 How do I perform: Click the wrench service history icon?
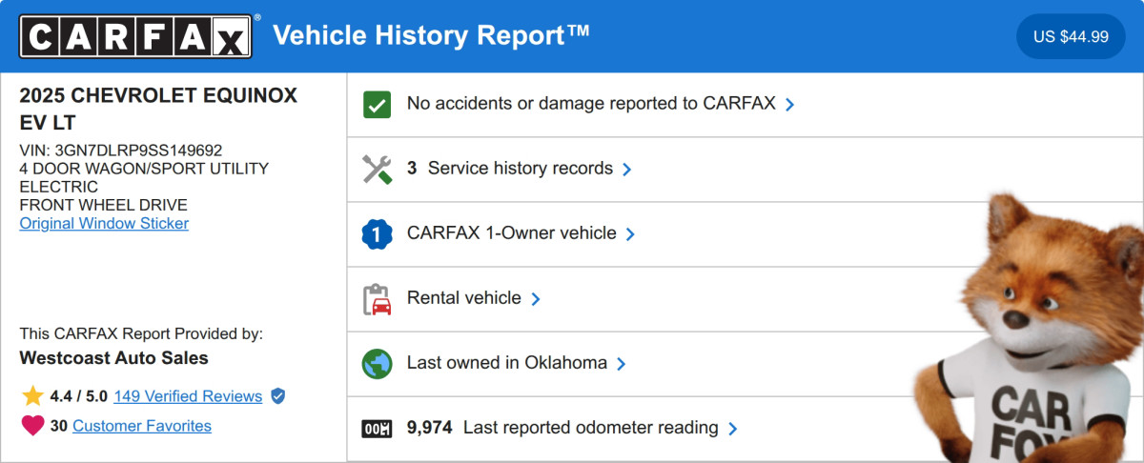pos(378,169)
